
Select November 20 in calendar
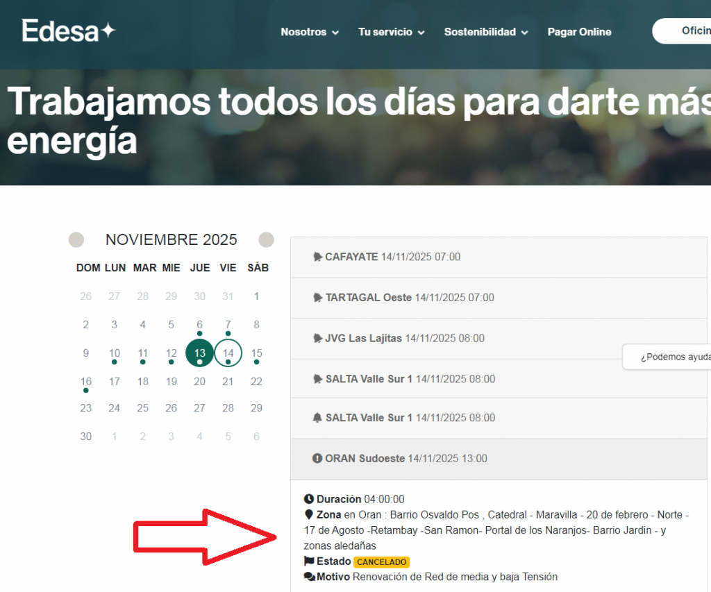pos(199,382)
